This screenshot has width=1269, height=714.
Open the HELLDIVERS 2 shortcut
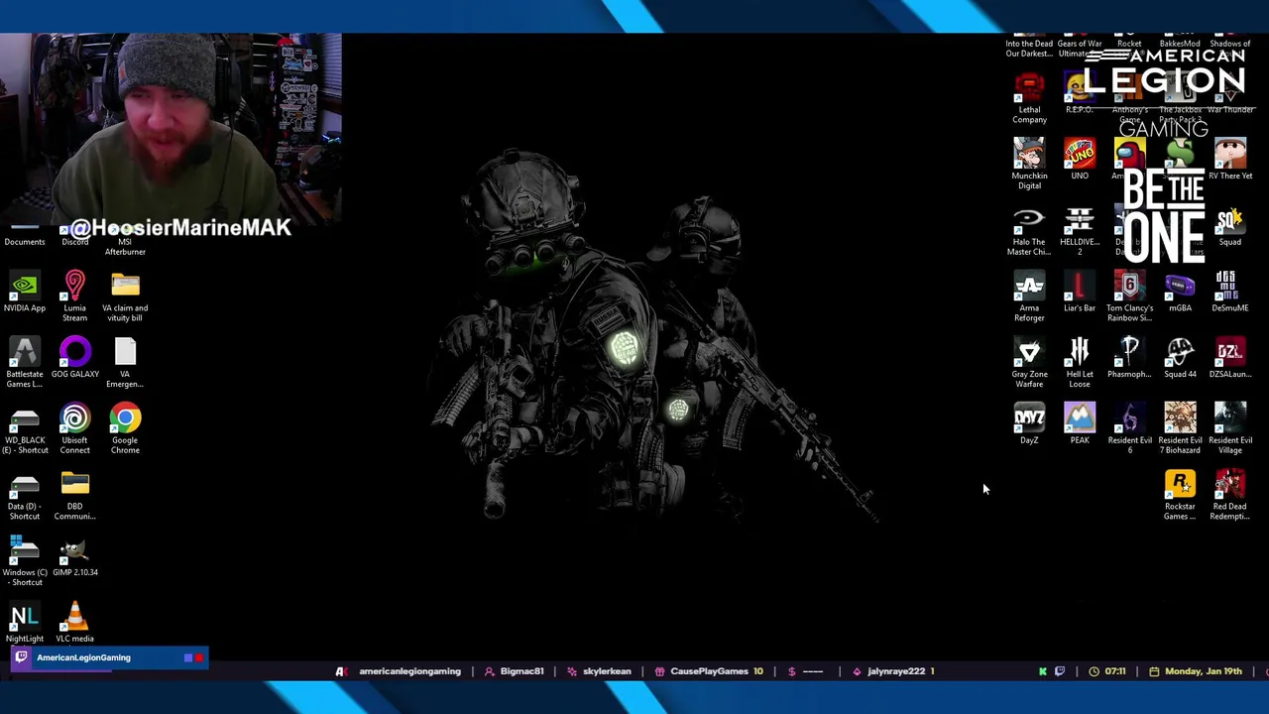pos(1080,230)
